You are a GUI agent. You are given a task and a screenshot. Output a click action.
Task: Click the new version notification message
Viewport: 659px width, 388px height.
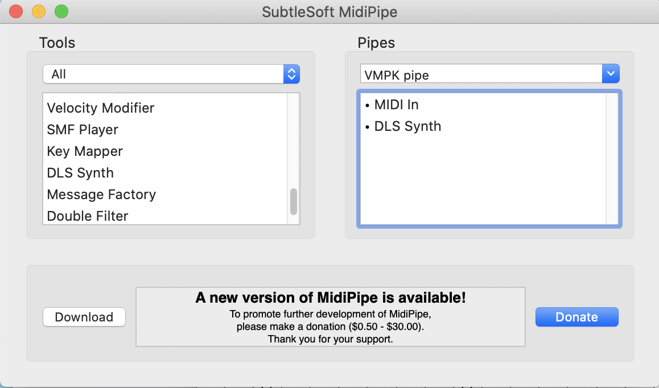coord(330,316)
